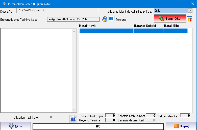The height and width of the screenshot is (130, 197).
Task: Close the Terminalden Gelen Bilgileri Aktar window
Action: coord(192,4)
